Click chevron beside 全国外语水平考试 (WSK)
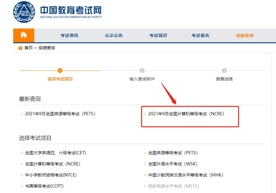This screenshot has height=193, width=276. 145,164
